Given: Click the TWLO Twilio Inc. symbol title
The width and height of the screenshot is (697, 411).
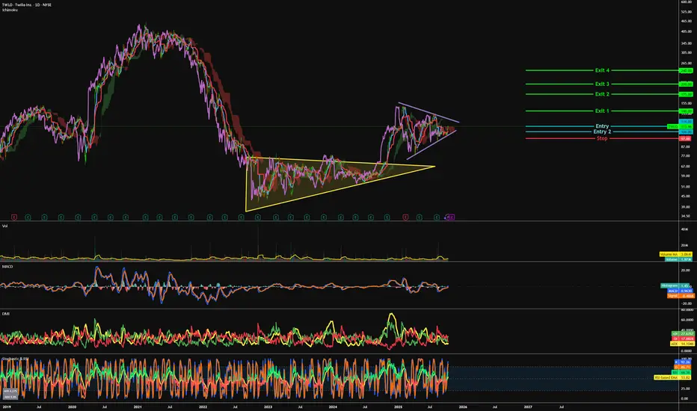Looking at the screenshot, I should (x=27, y=5).
